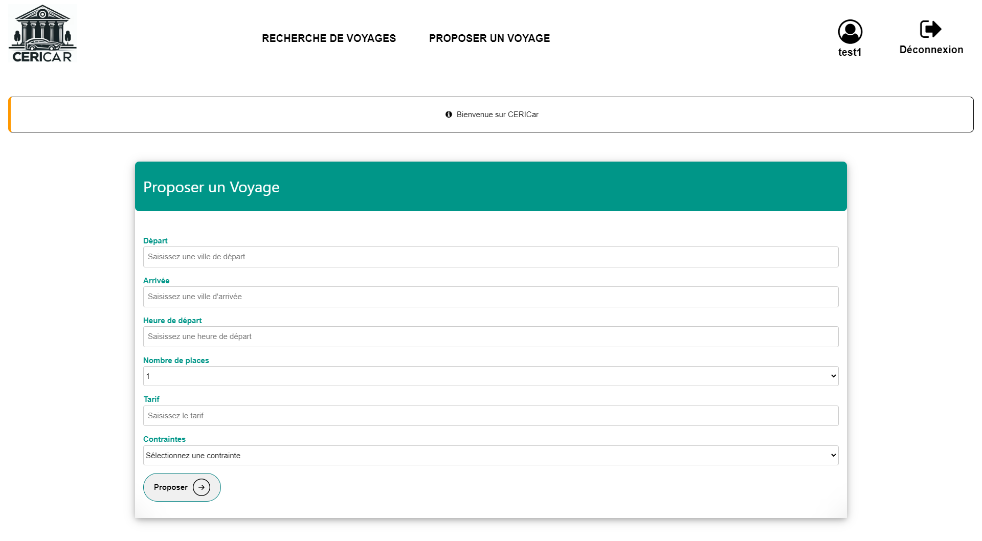The image size is (982, 541).
Task: Click the logout arrow icon
Action: tap(930, 29)
